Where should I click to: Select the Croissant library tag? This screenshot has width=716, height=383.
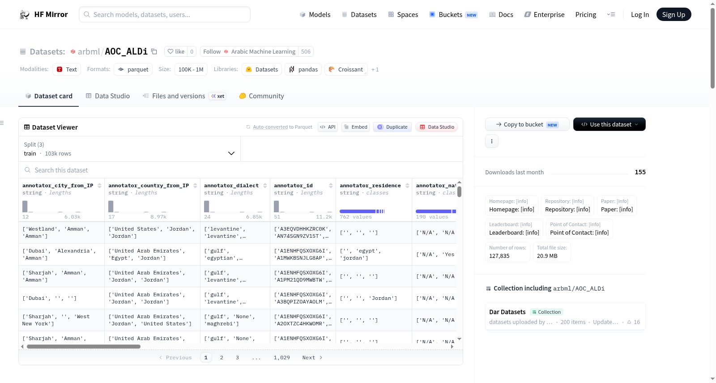click(346, 69)
